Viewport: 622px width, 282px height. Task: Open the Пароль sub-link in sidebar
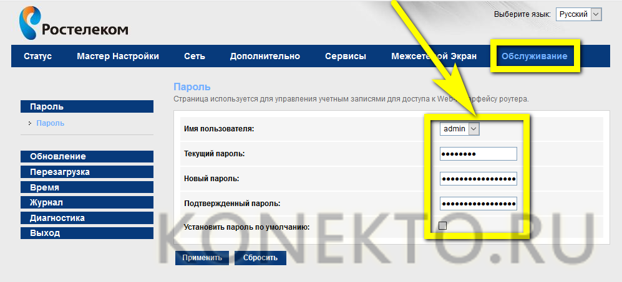coord(51,123)
